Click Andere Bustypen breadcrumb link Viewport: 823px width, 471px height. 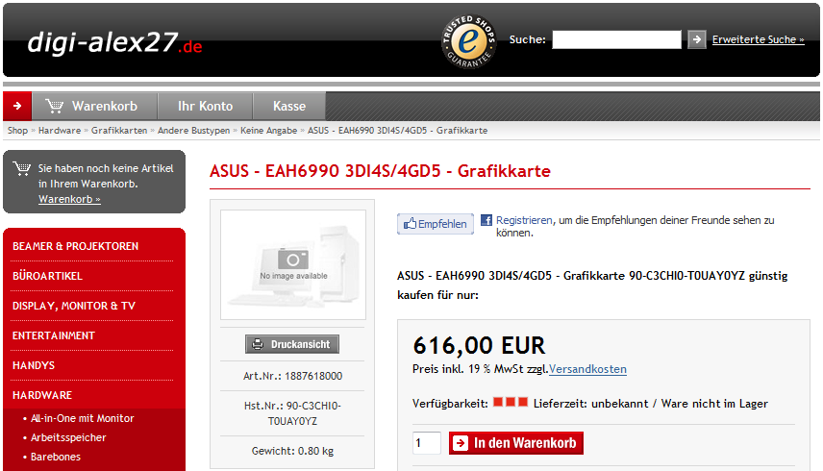(193, 131)
